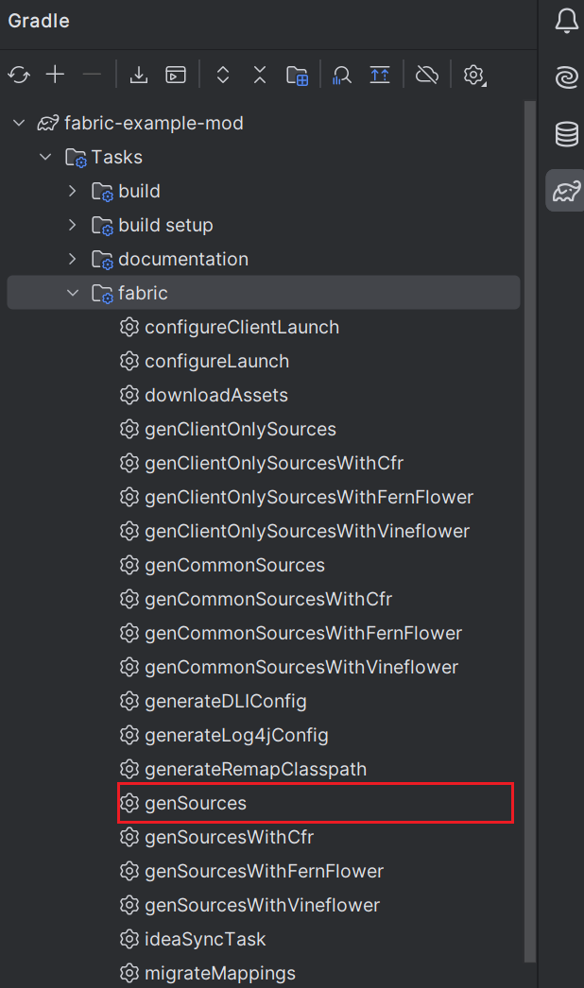This screenshot has width=584, height=988.
Task: Select the configureLaunch task
Action: (x=217, y=361)
